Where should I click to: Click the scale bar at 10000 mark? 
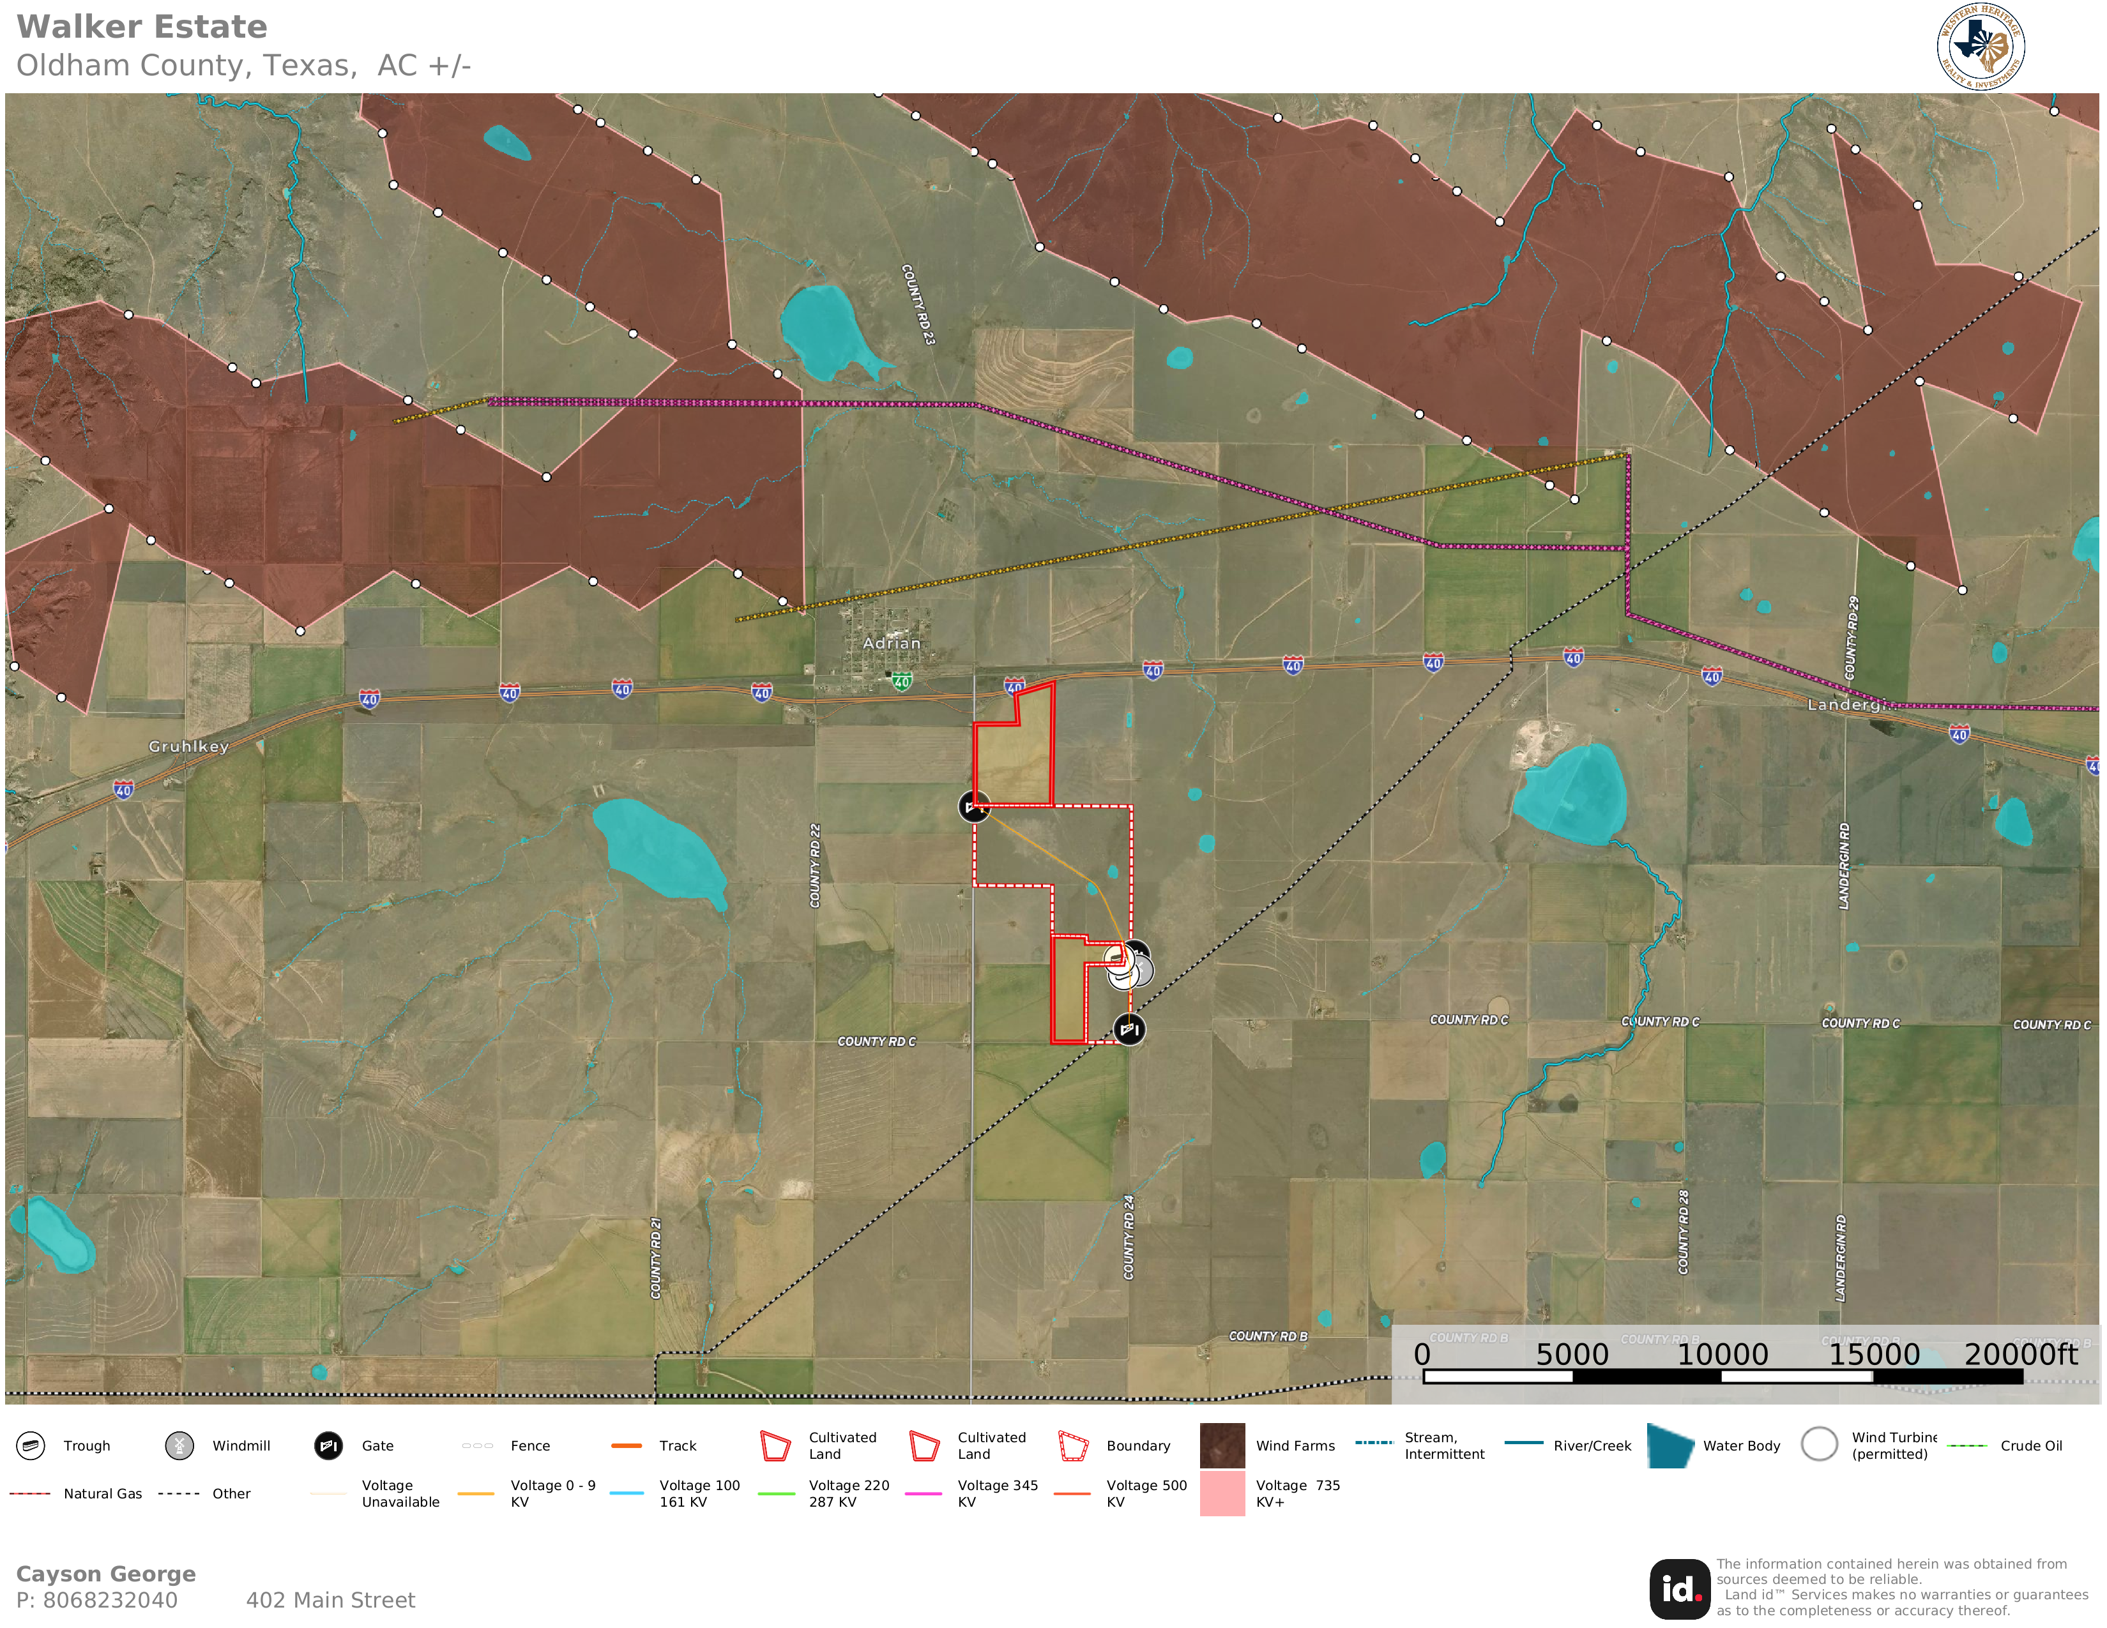pos(1722,1376)
